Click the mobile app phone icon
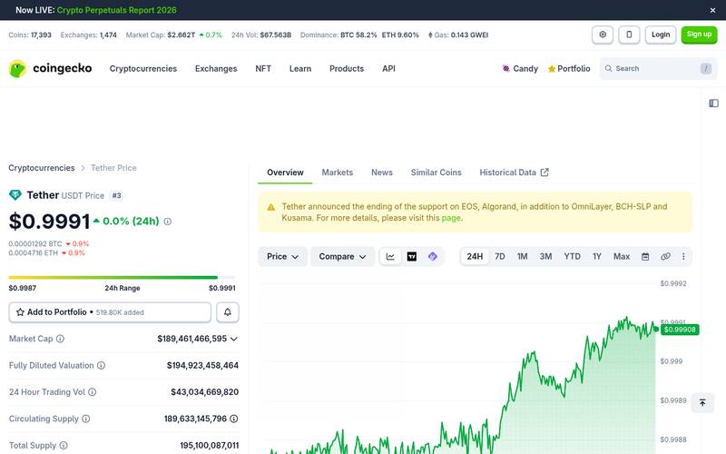The width and height of the screenshot is (726, 454). (629, 35)
